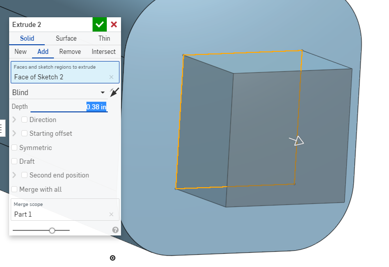
Task: Toggle the Merge with all checkbox
Action: [x=14, y=190]
